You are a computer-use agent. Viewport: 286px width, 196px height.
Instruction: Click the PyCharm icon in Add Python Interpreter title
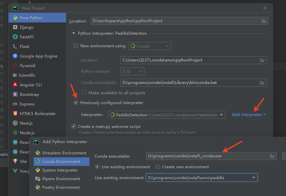pyautogui.click(x=36, y=141)
